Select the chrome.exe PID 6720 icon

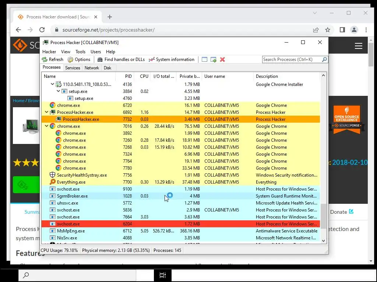tap(52, 105)
